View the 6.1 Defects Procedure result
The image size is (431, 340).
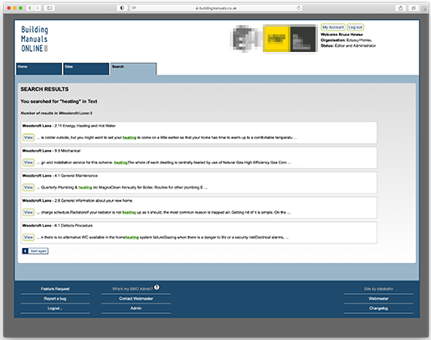28,237
